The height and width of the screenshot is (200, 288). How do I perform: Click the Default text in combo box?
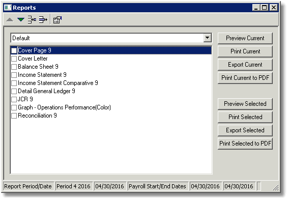coord(21,38)
